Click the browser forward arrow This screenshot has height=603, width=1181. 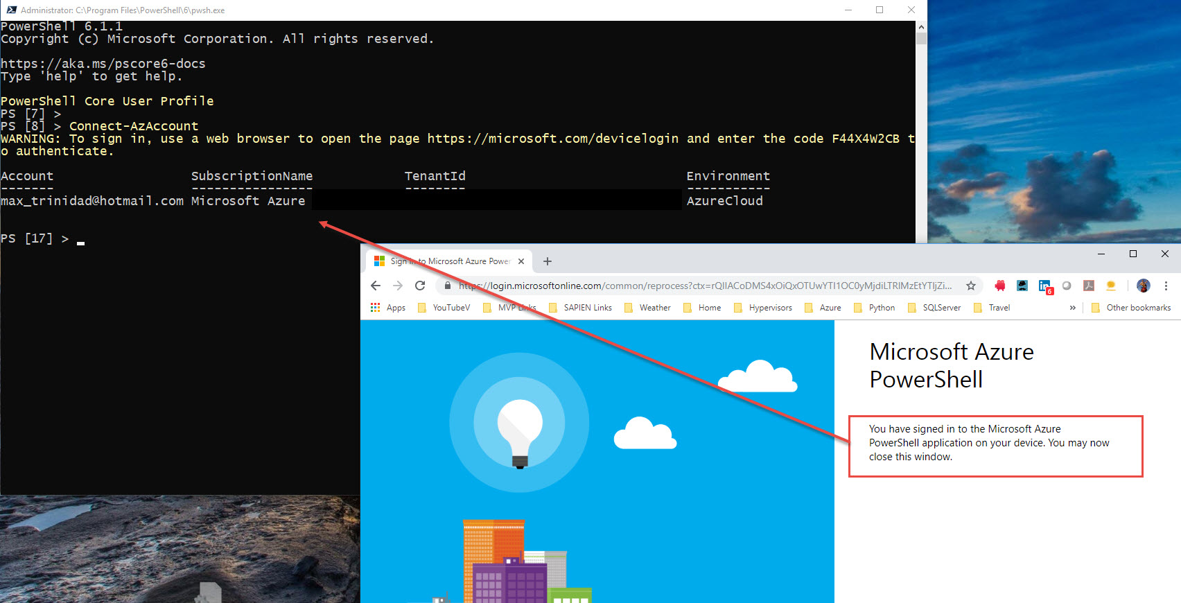[x=398, y=286]
